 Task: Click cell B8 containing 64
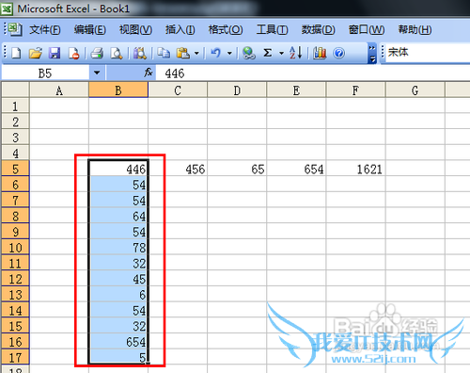tap(118, 216)
